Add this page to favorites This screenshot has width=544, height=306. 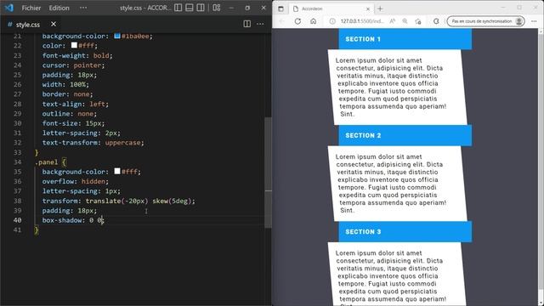coord(418,21)
